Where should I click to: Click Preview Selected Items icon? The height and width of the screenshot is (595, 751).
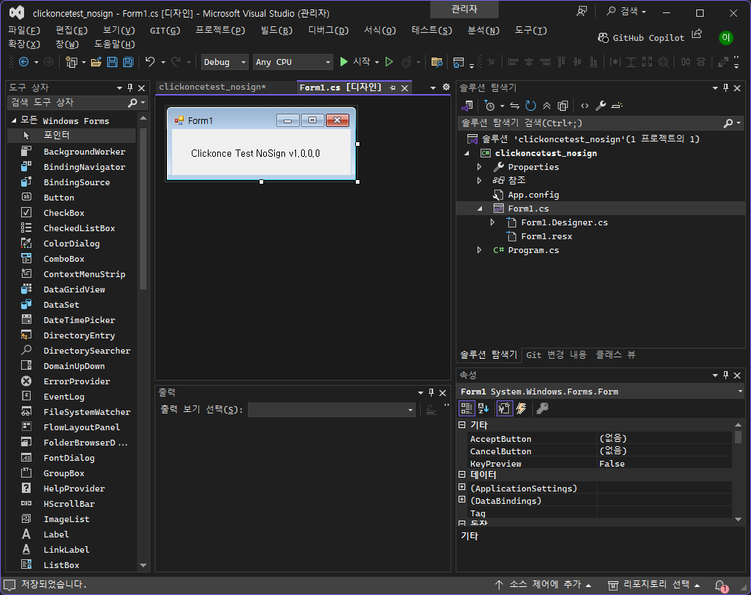pyautogui.click(x=617, y=106)
